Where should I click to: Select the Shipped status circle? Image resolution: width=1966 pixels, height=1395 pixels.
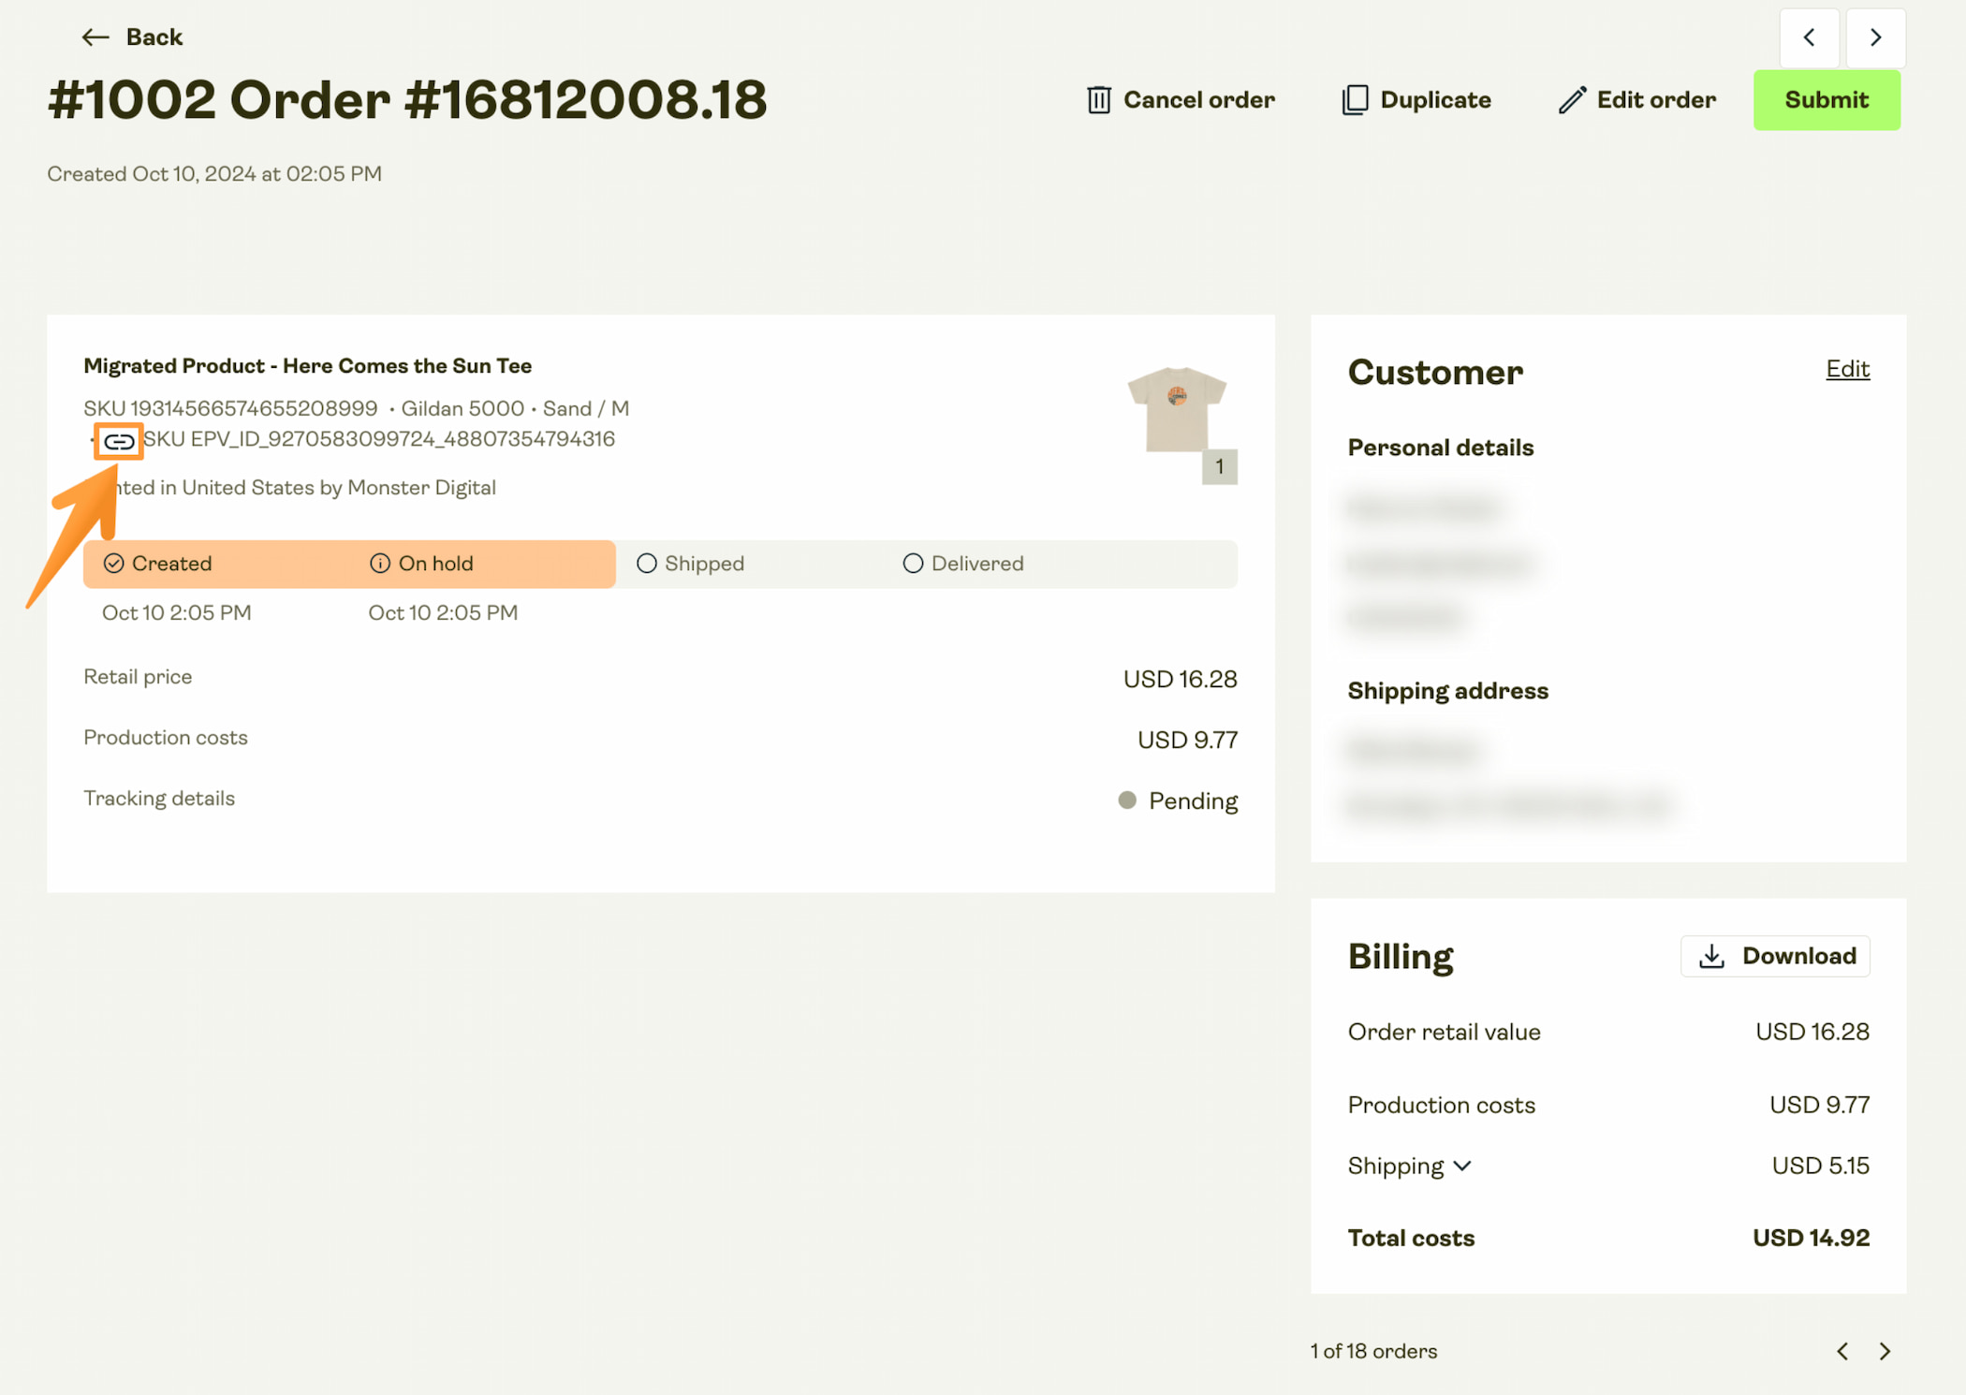click(646, 564)
